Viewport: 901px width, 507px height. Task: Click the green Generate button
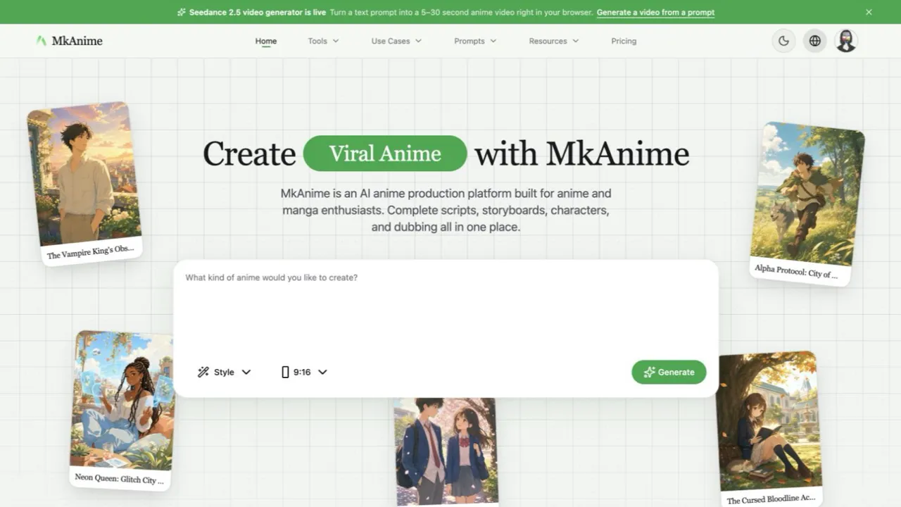[669, 372]
